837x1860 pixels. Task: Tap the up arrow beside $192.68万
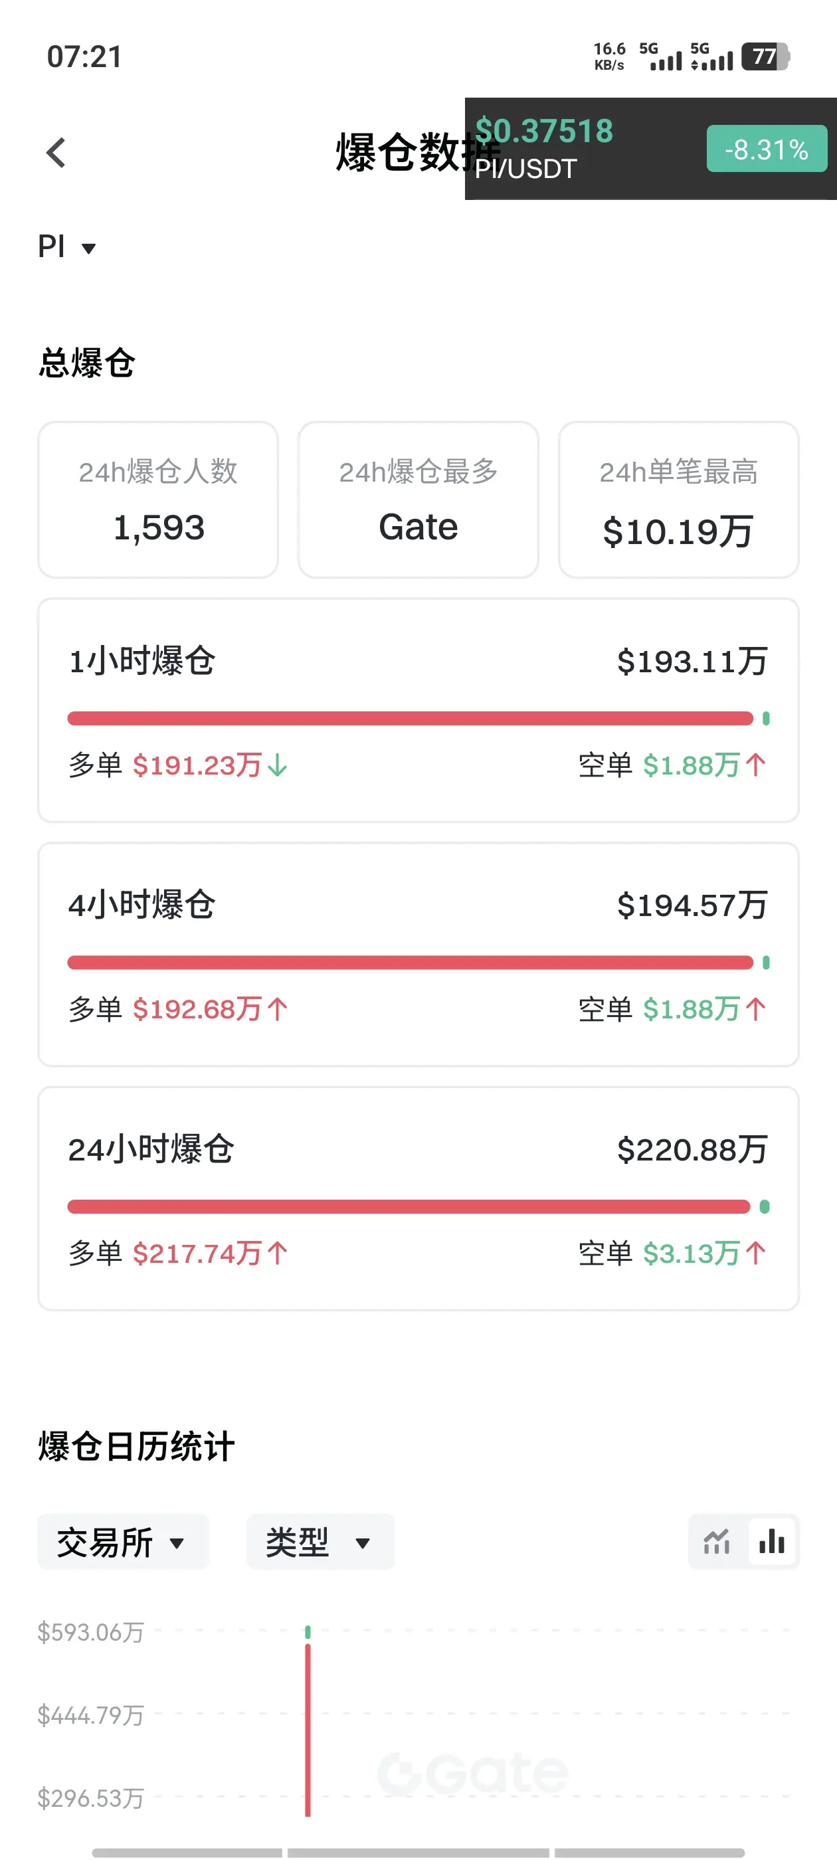277,1008
